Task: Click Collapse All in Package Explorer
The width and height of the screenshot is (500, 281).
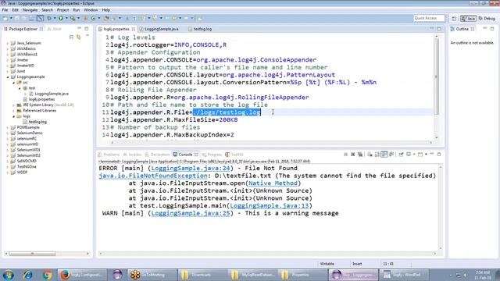Action: (71, 37)
